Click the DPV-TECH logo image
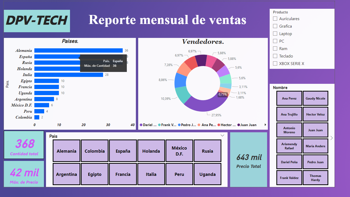 [x=37, y=21]
